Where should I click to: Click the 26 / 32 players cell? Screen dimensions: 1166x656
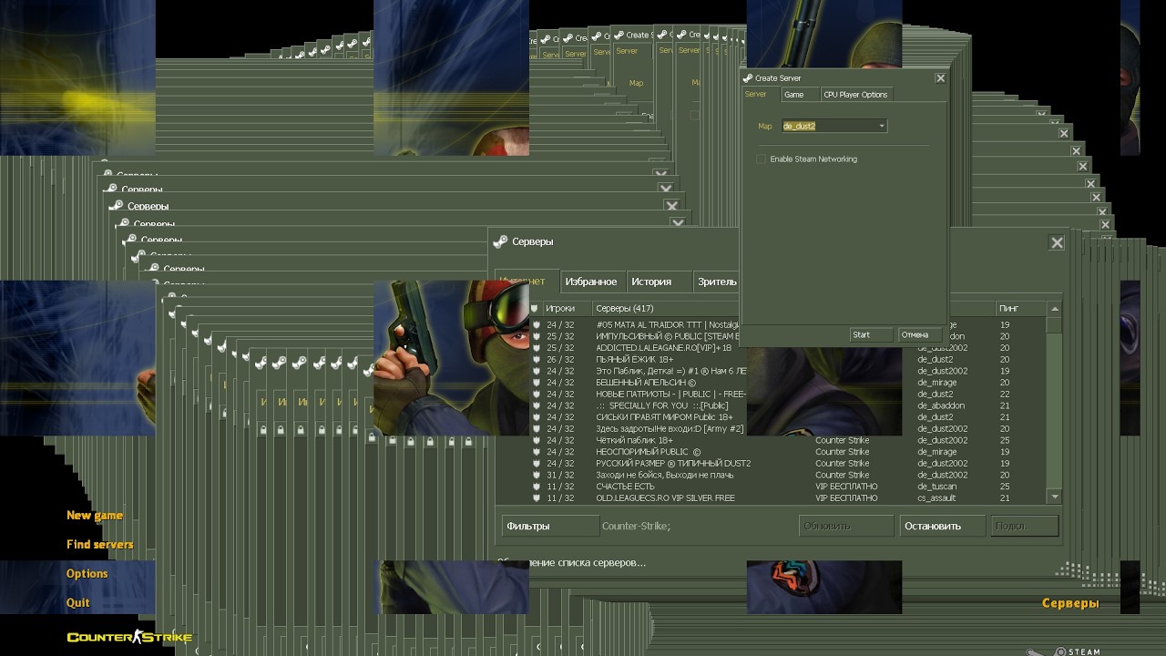560,360
